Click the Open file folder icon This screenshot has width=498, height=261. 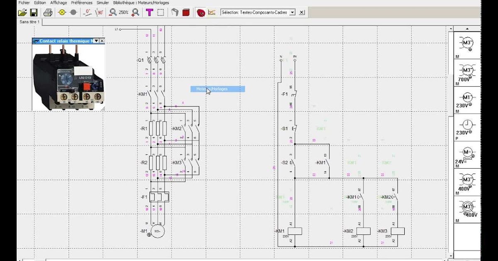[22, 12]
